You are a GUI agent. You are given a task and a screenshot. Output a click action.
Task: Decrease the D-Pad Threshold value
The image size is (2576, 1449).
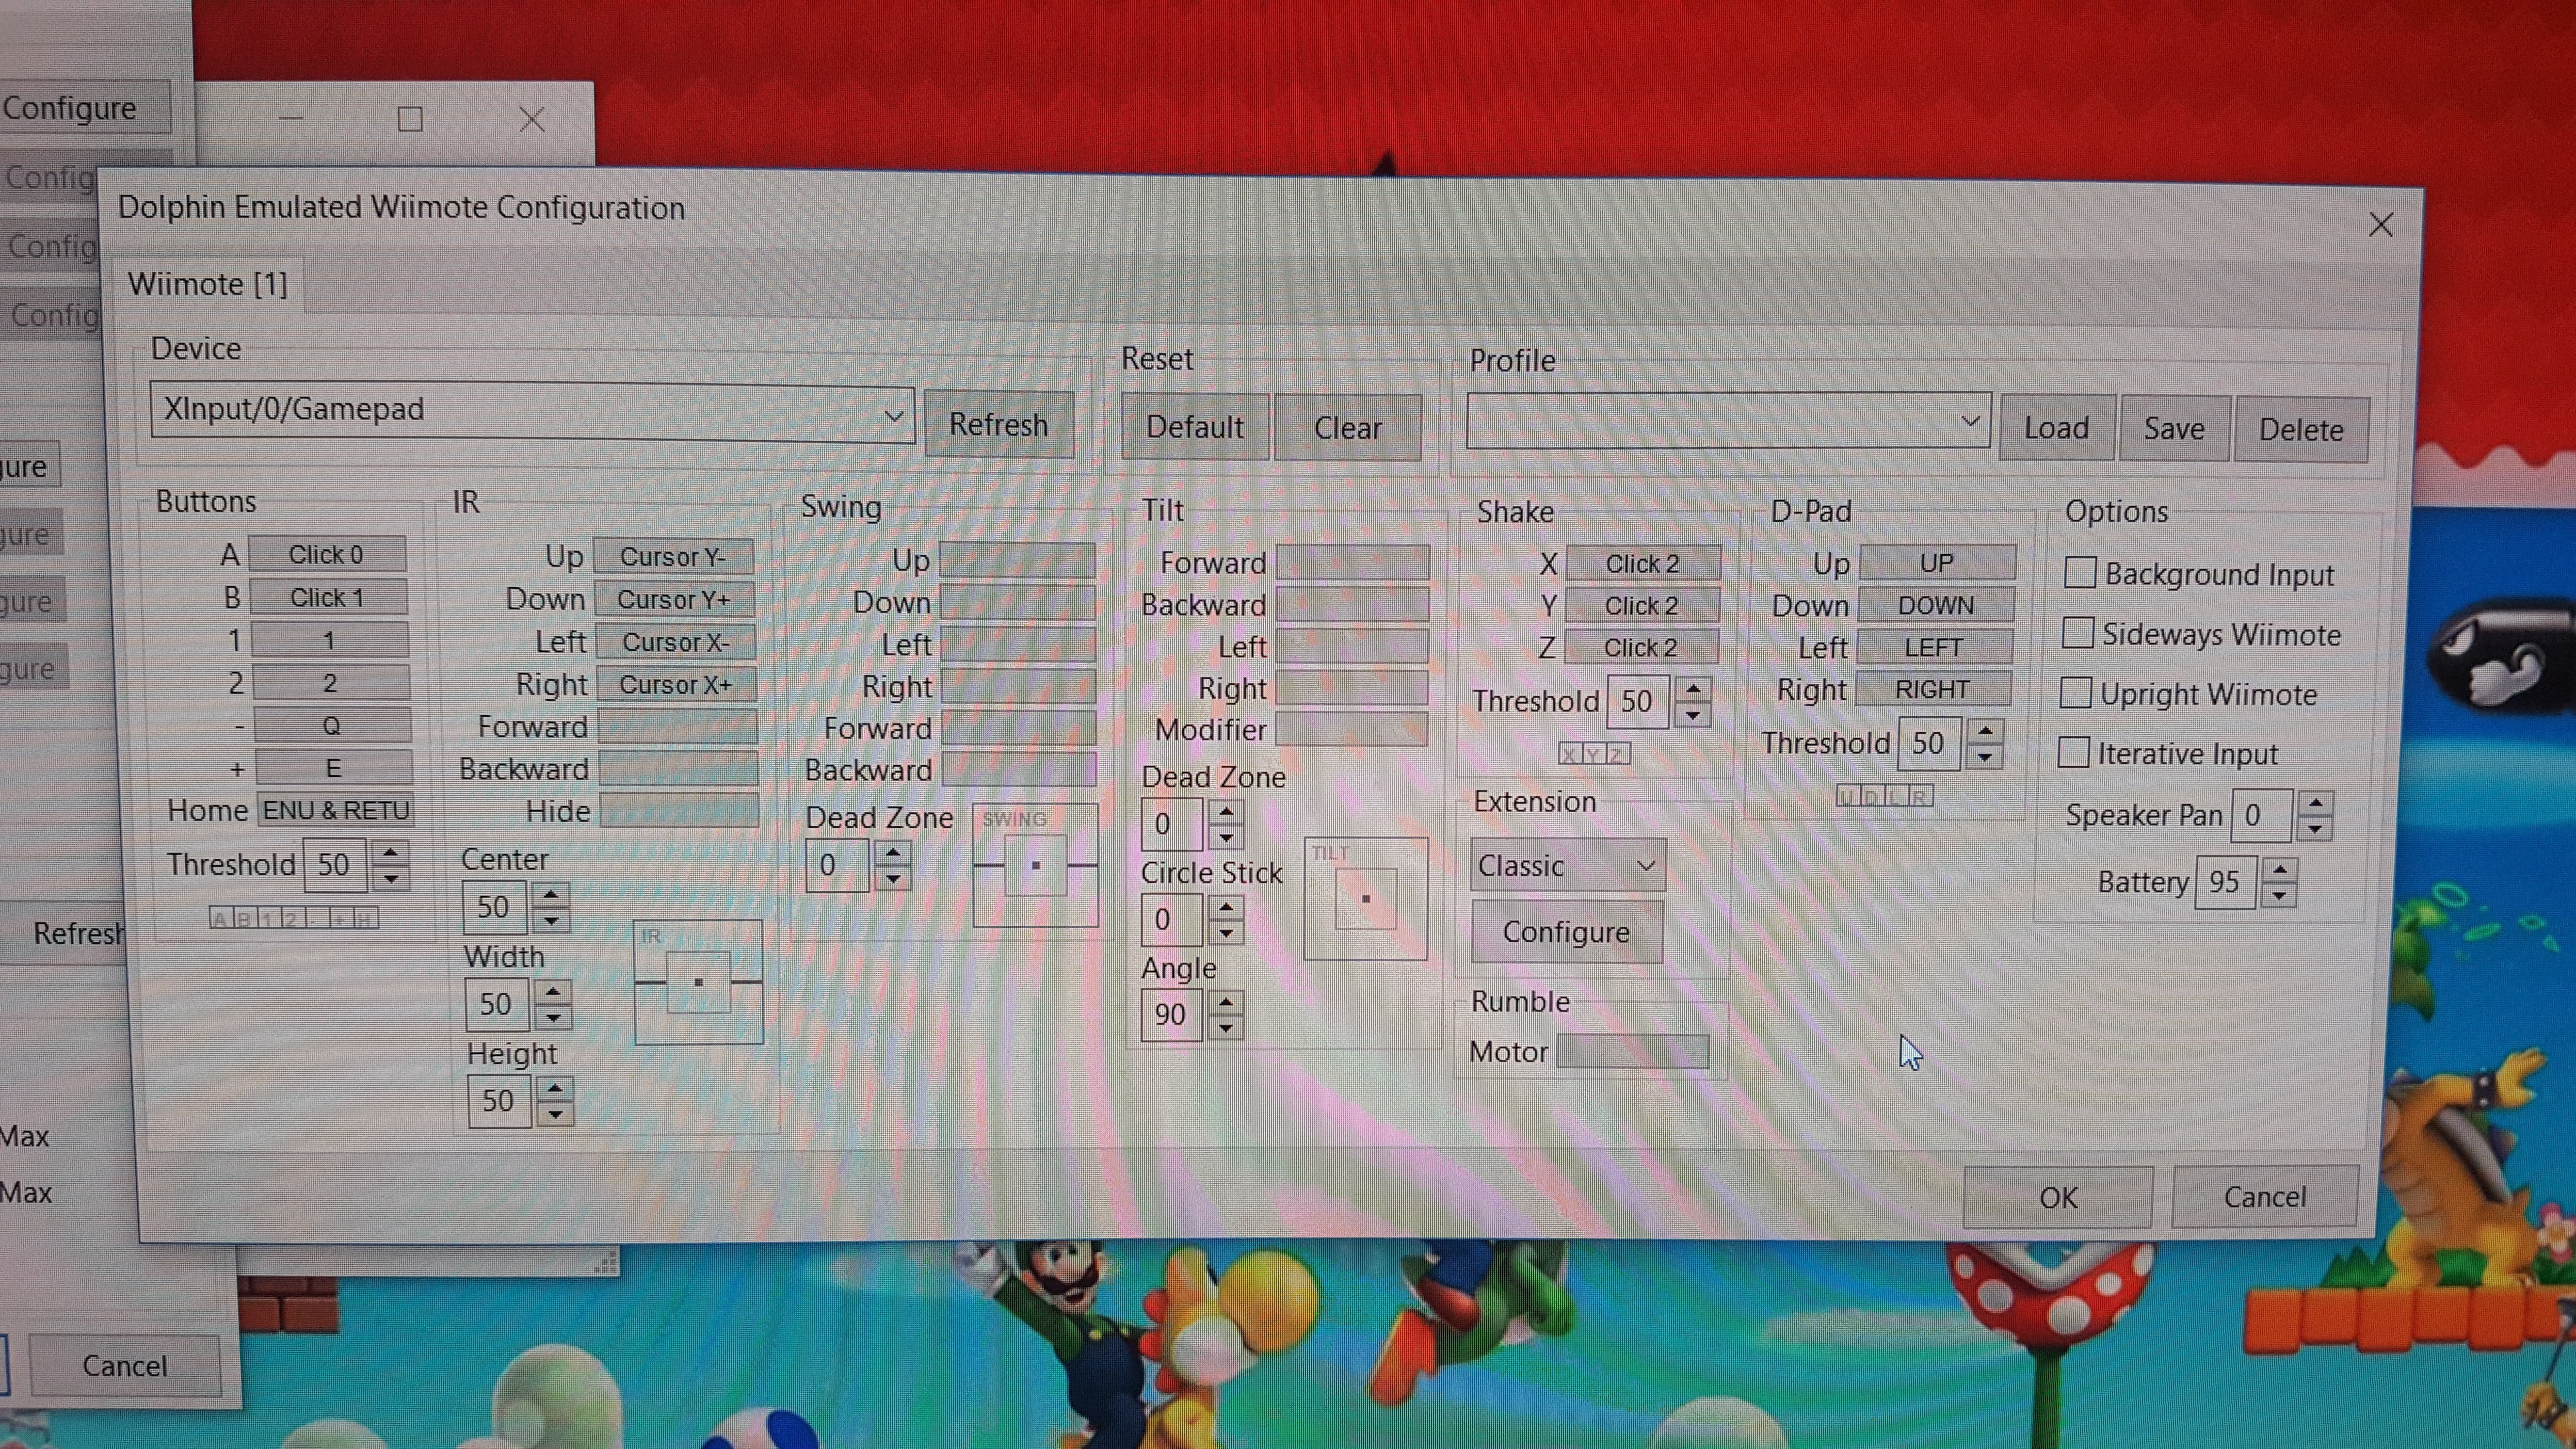(x=1985, y=757)
